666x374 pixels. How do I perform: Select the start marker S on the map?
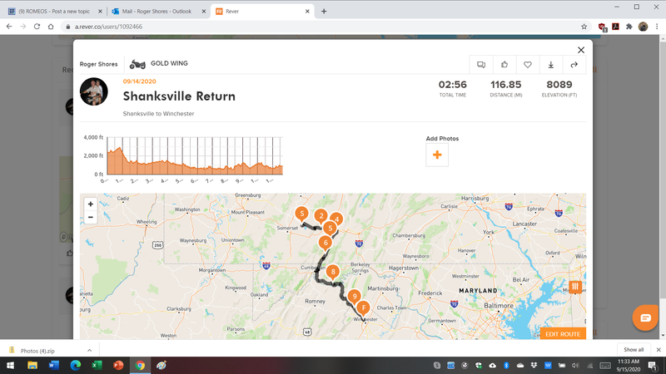pyautogui.click(x=301, y=214)
